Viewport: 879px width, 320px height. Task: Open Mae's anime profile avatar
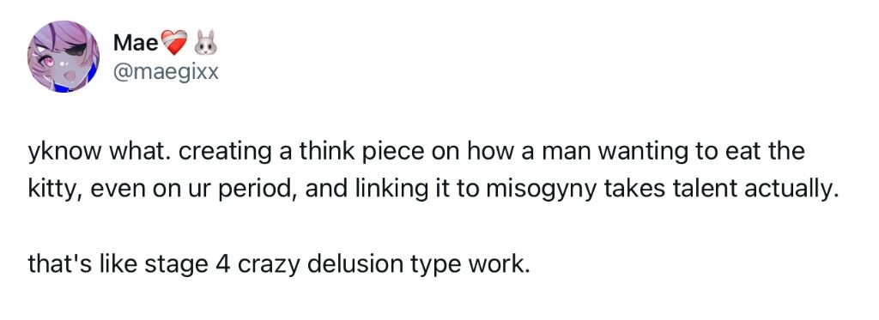pyautogui.click(x=64, y=57)
